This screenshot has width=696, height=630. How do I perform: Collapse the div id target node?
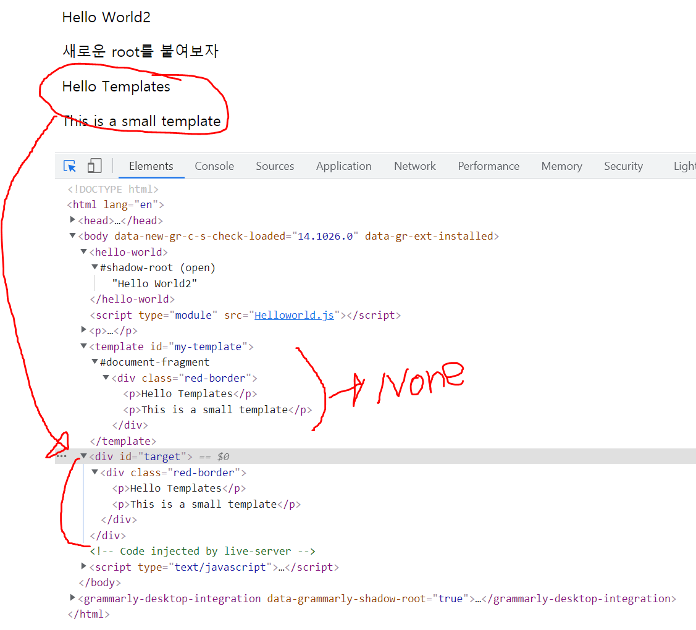click(83, 456)
